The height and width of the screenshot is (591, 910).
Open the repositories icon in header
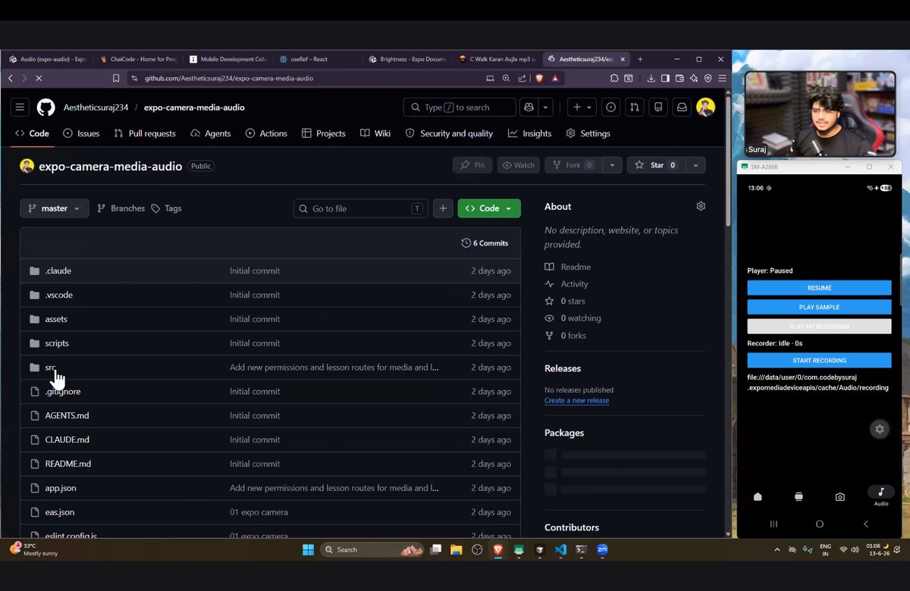click(x=658, y=108)
